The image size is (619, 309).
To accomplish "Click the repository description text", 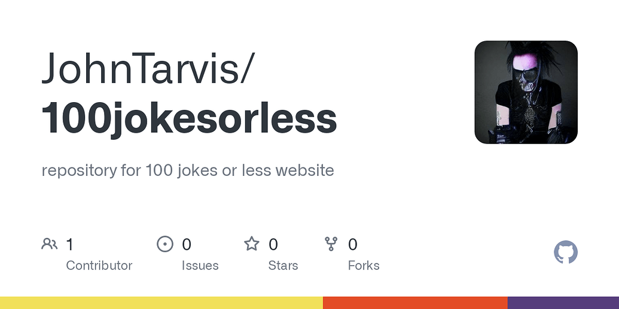I will [x=188, y=170].
